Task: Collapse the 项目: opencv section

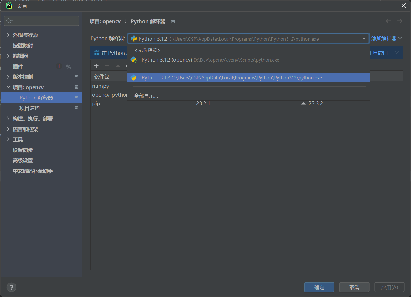Action: click(8, 87)
